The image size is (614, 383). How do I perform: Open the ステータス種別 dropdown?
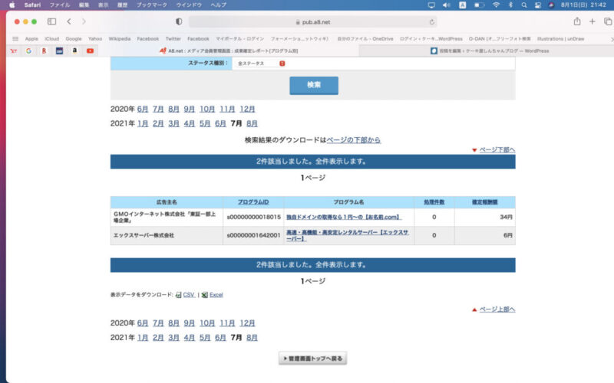pos(261,64)
